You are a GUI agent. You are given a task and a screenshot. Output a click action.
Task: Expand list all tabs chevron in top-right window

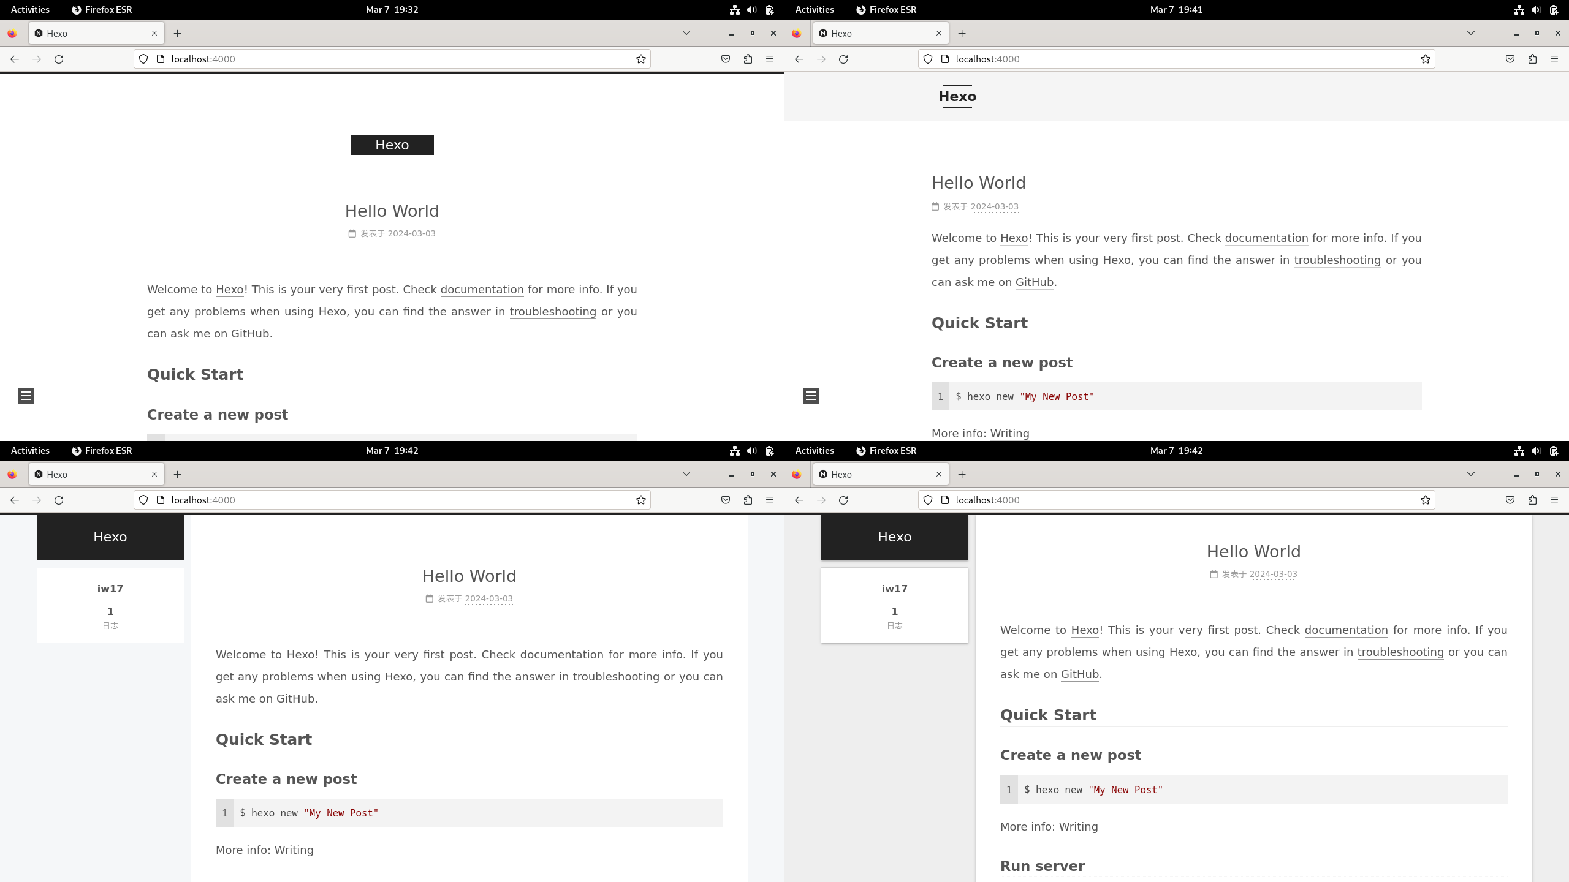point(1471,33)
